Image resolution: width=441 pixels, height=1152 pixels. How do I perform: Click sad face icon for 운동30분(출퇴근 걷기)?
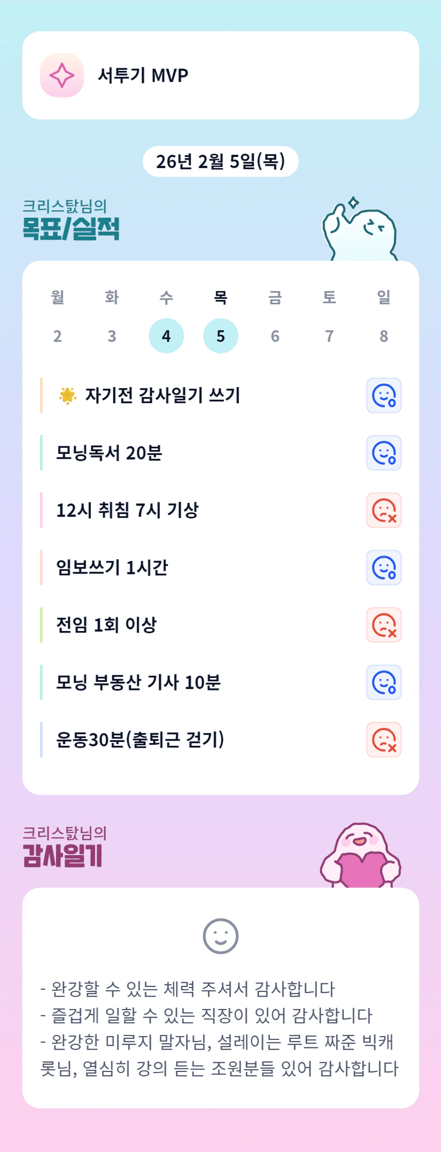pos(383,740)
